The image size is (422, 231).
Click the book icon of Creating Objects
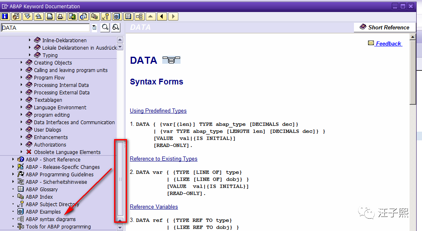coord(29,63)
